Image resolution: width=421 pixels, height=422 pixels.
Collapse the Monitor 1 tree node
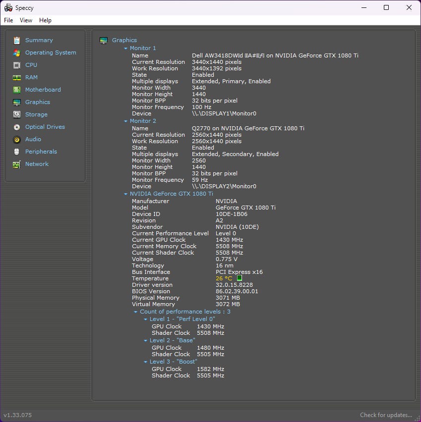tap(125, 49)
